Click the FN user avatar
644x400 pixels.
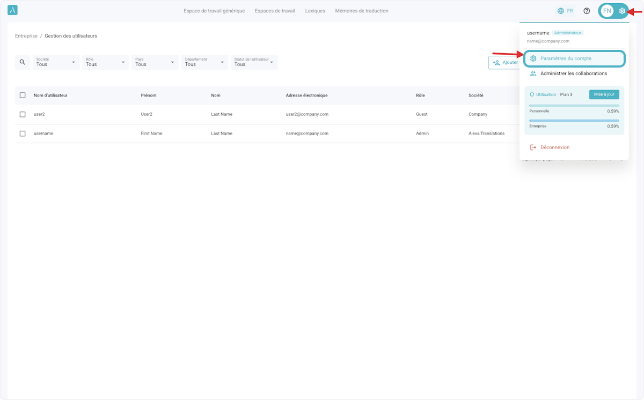pyautogui.click(x=607, y=11)
